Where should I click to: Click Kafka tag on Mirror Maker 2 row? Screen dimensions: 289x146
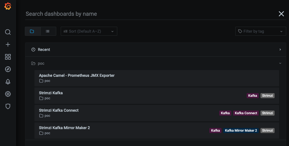point(216,131)
